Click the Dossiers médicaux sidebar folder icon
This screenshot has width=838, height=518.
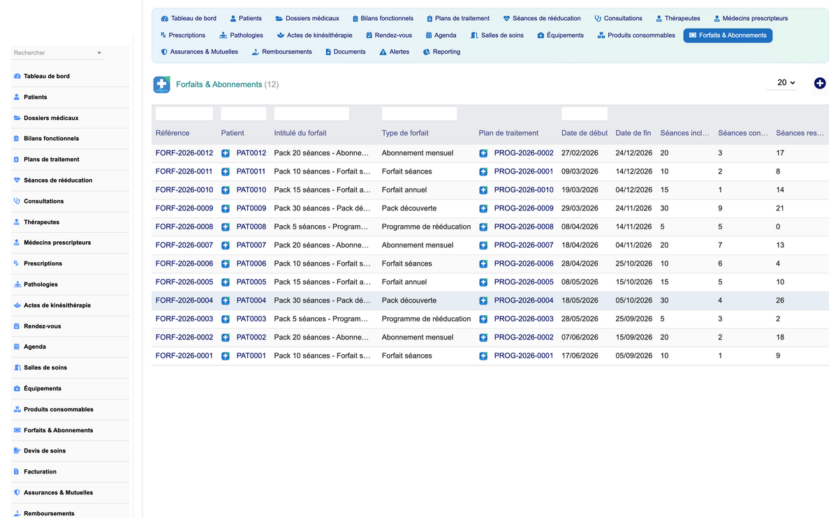point(17,118)
